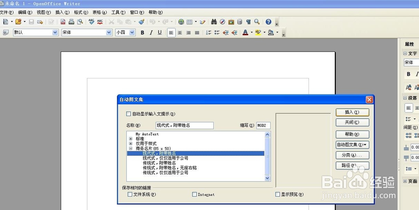This screenshot has width=419, height=210.
Task: Click the Data Sources database icon
Action: pyautogui.click(x=240, y=22)
